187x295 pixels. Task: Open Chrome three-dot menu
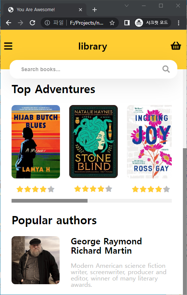178,23
